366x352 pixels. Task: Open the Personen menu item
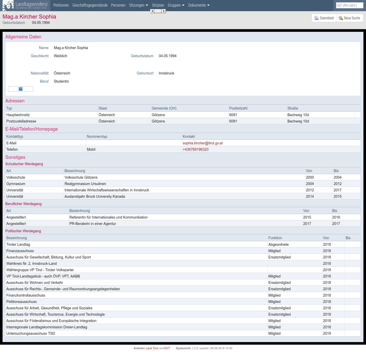(118, 5)
